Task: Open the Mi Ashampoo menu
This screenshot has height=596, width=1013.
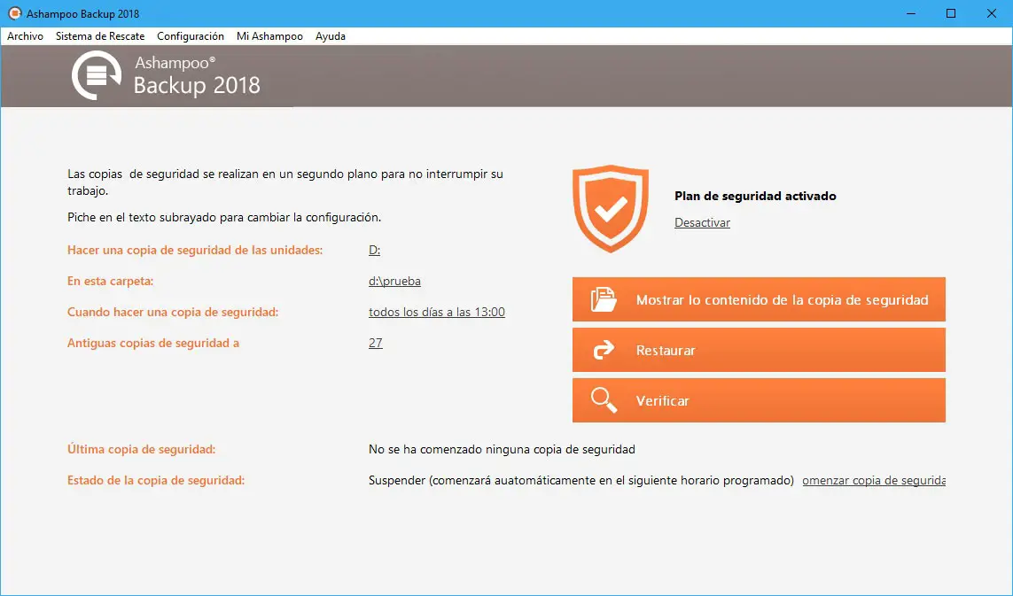Action: point(269,36)
